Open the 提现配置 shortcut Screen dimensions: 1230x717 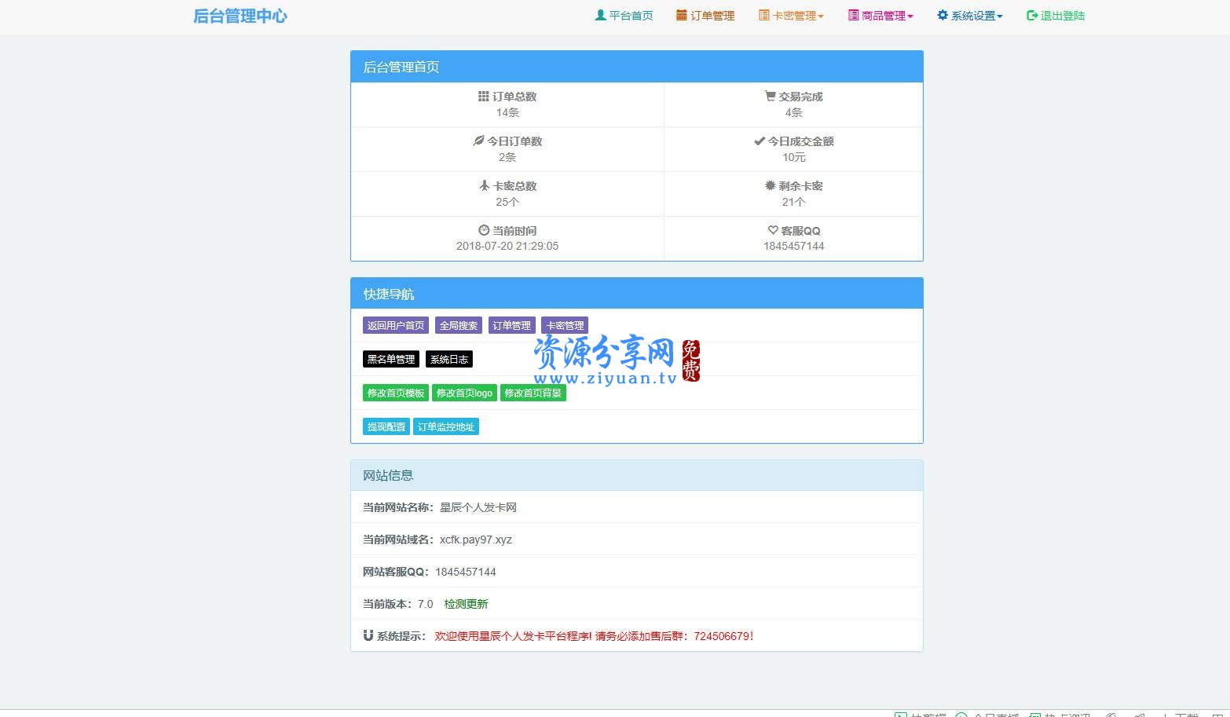pos(386,426)
